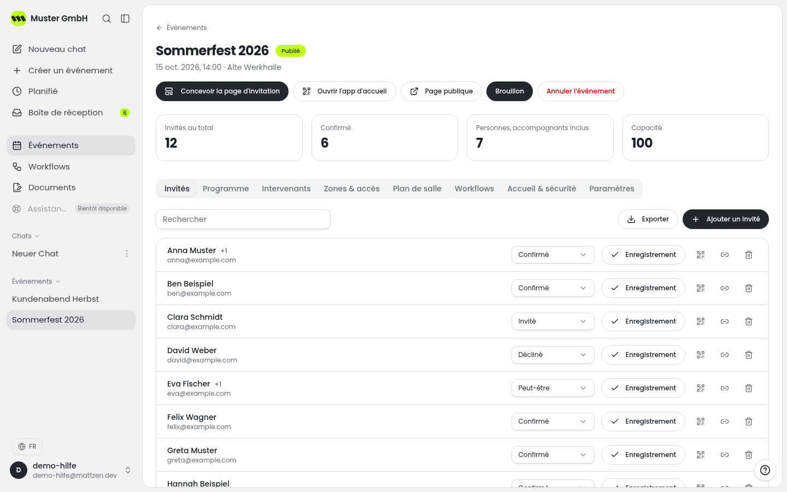
Task: Click Annuler l'événement button
Action: click(580, 91)
